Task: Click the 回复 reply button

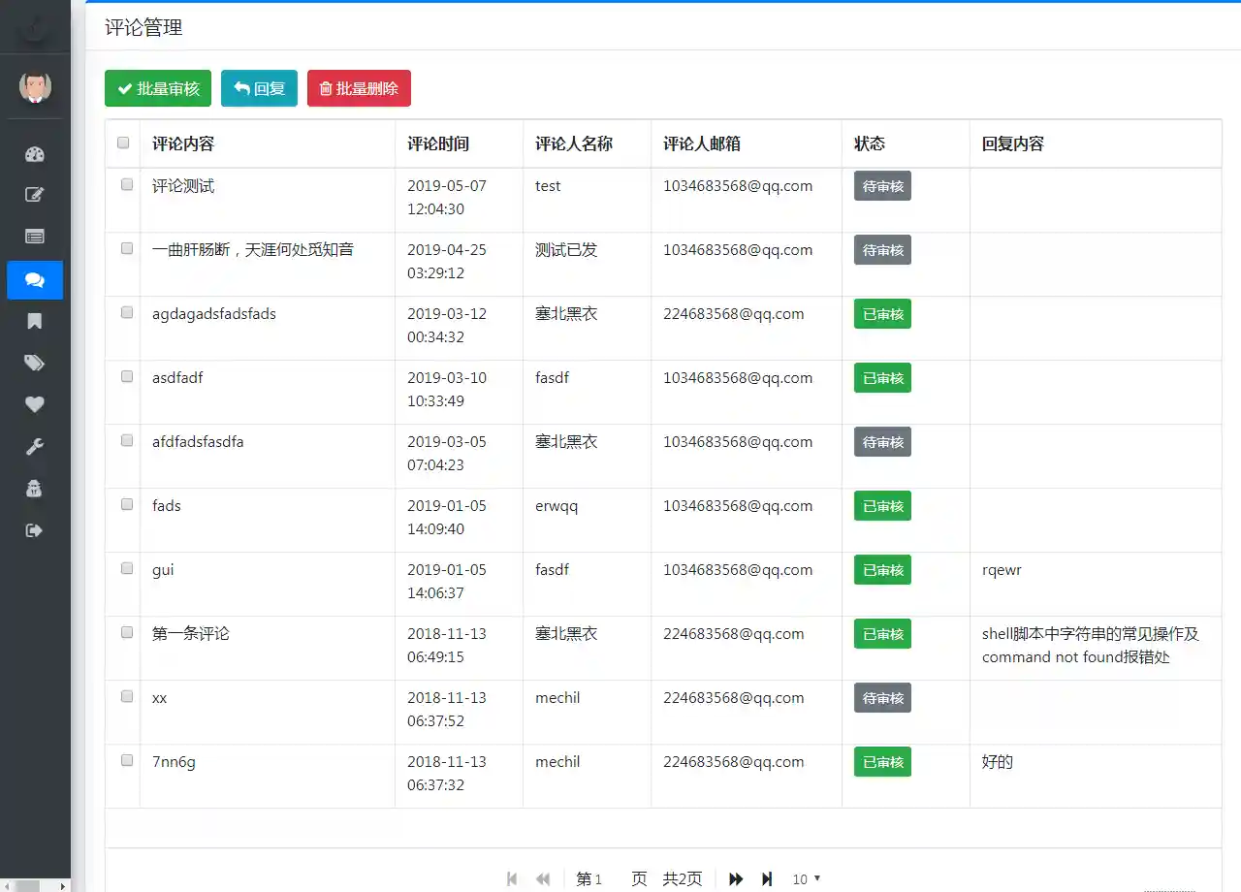Action: click(259, 88)
